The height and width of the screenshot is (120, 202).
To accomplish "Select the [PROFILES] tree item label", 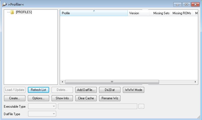I will [x=24, y=12].
